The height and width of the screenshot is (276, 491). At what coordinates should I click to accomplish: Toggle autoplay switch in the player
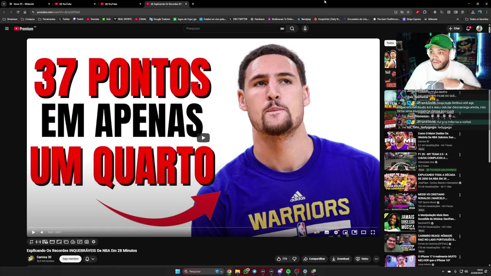click(316, 232)
